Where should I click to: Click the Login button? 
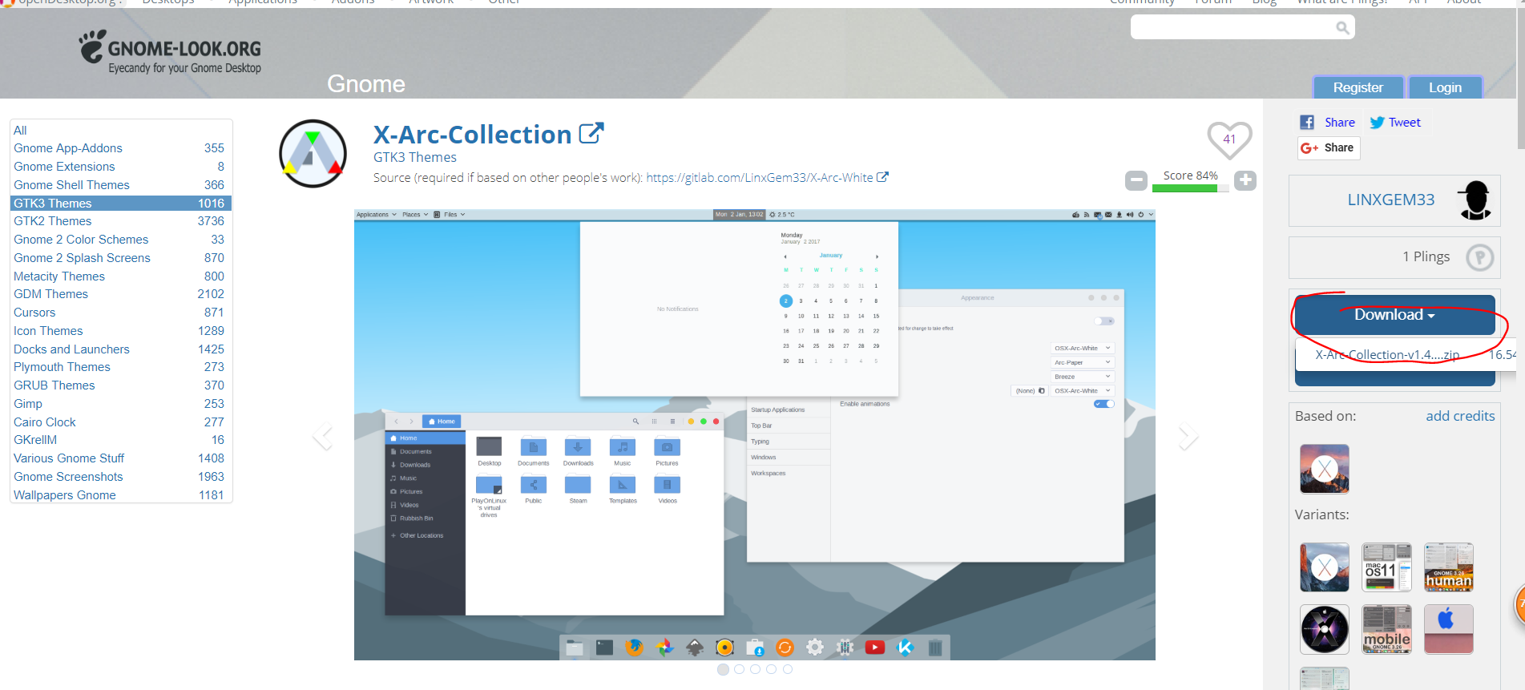(1445, 87)
